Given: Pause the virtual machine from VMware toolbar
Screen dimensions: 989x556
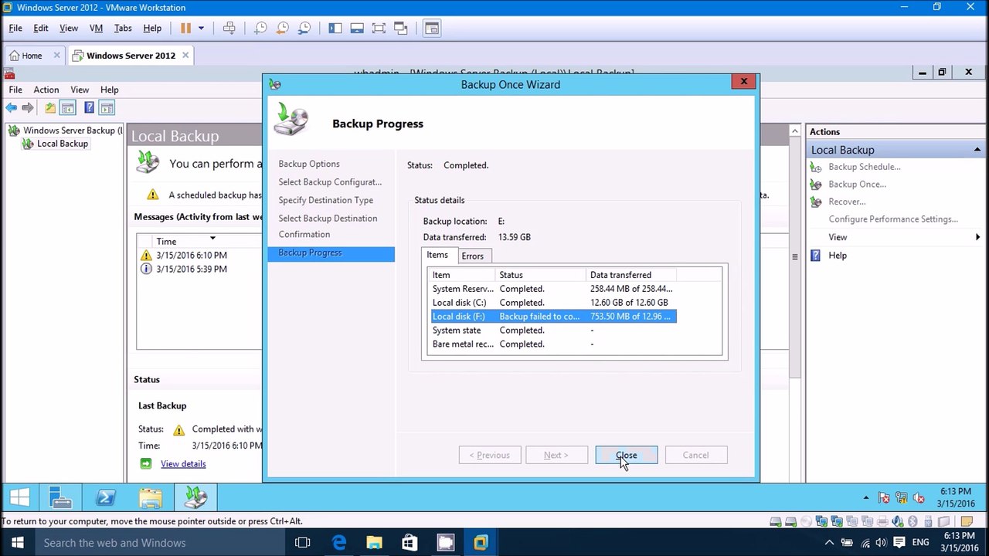Looking at the screenshot, I should coord(185,28).
